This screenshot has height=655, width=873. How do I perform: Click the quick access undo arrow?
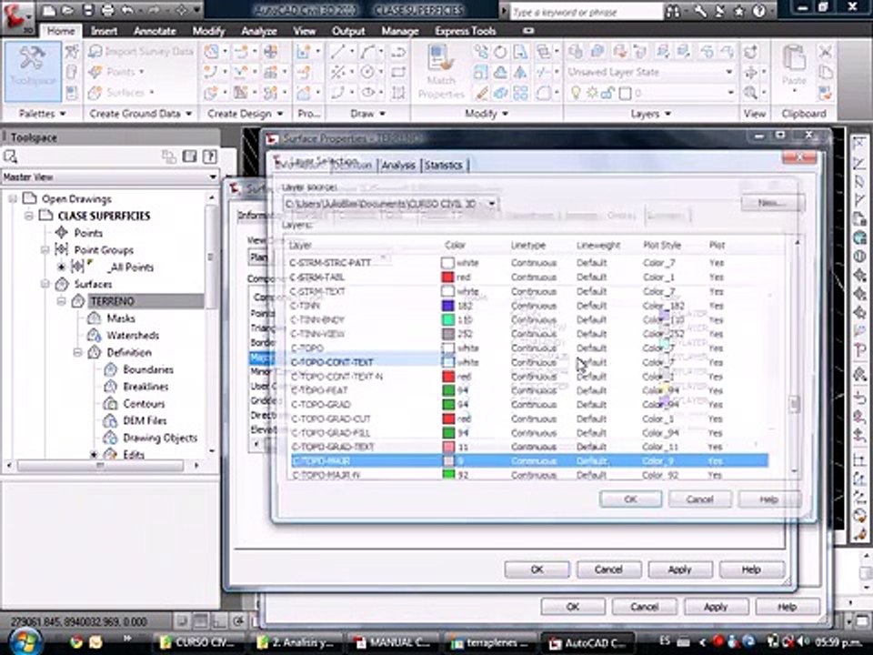tap(127, 10)
